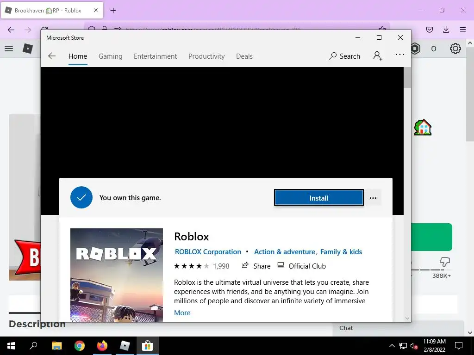Open a new Firefox tab
Image resolution: width=474 pixels, height=355 pixels.
point(113,11)
